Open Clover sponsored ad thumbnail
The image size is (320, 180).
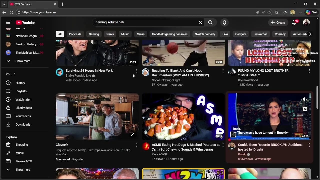coord(97,117)
